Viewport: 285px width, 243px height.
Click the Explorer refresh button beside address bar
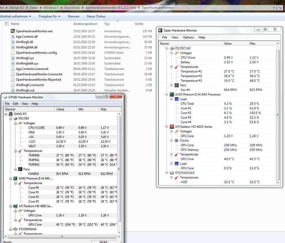[280, 8]
